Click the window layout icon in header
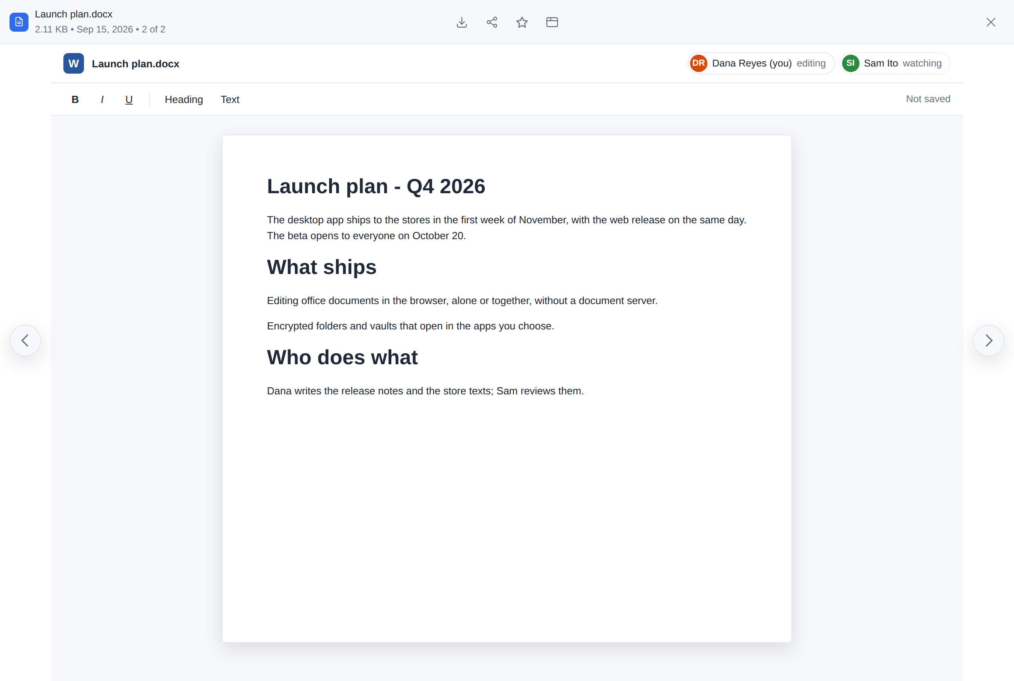The width and height of the screenshot is (1014, 681). [552, 22]
